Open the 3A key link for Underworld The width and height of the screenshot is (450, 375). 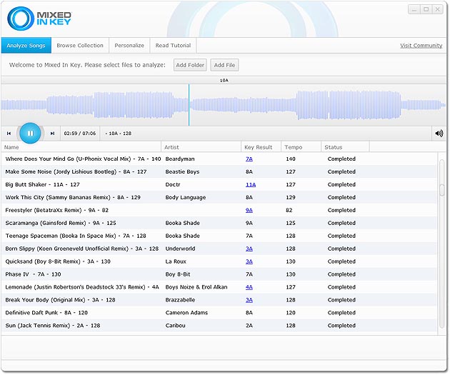249,249
